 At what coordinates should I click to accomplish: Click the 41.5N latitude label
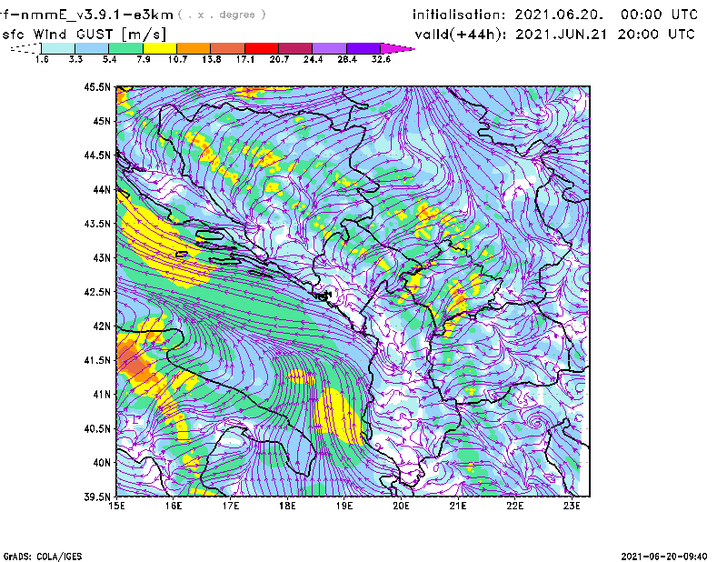click(x=97, y=360)
